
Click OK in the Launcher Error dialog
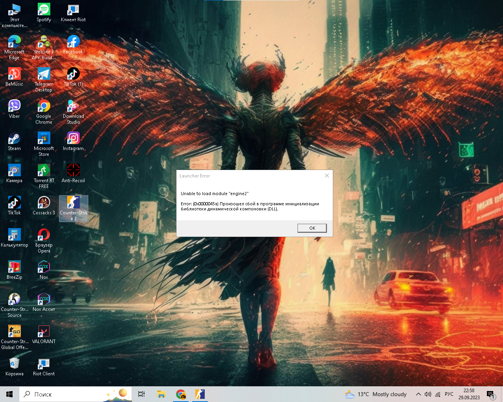click(x=312, y=228)
